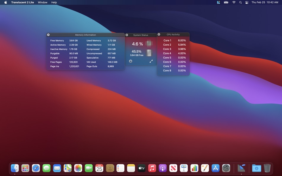
Task: Click the CPU chip icon in System Status
Action: point(149,44)
